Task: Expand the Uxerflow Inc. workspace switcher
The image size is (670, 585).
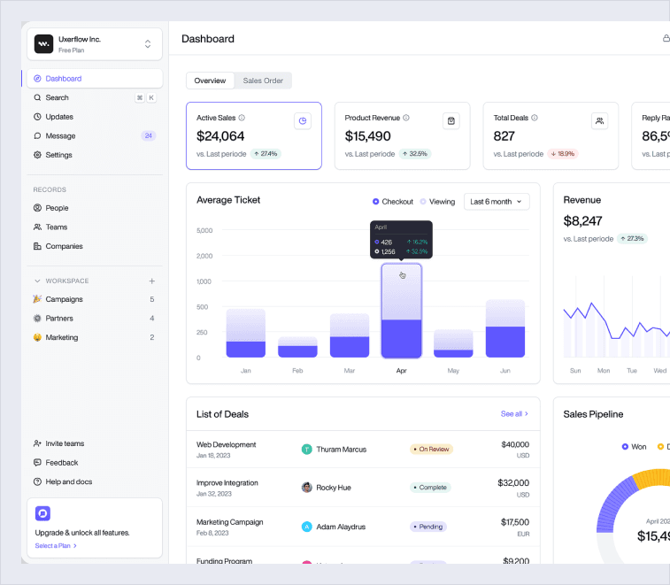Action: [x=147, y=44]
